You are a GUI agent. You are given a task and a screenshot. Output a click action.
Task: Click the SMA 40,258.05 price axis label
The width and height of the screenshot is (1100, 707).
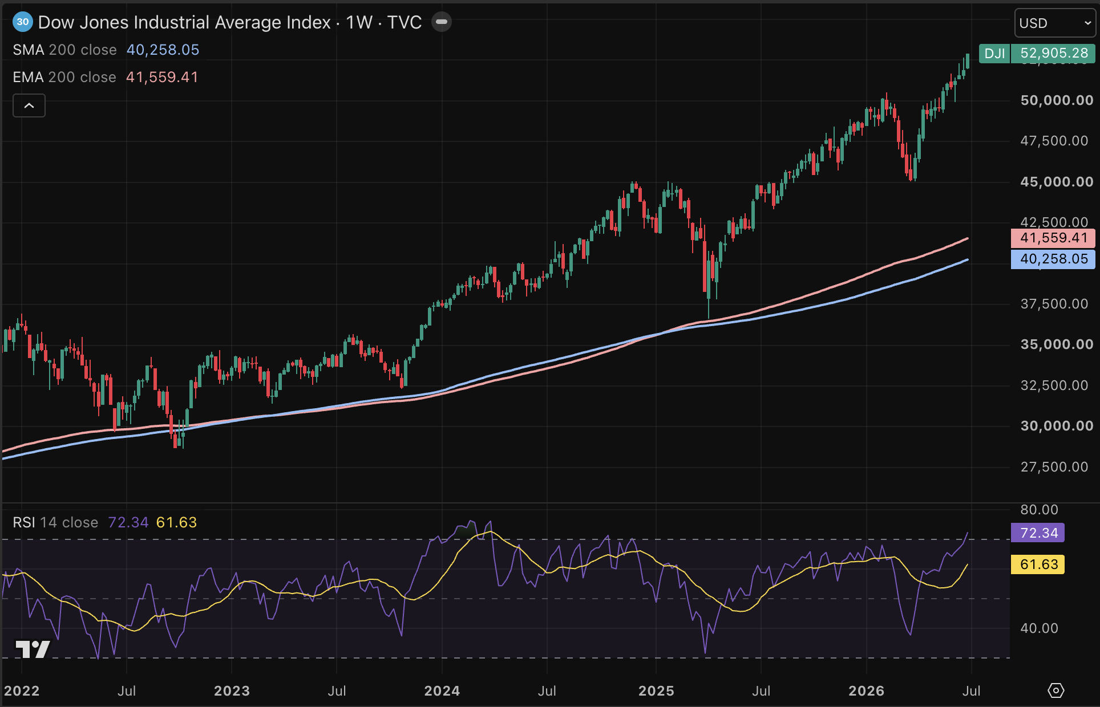tap(1053, 259)
